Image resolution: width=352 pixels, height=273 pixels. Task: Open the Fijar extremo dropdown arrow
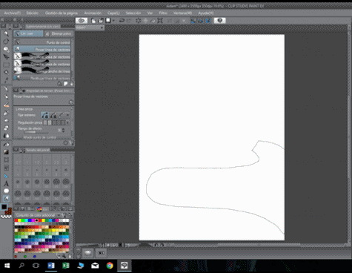click(67, 115)
